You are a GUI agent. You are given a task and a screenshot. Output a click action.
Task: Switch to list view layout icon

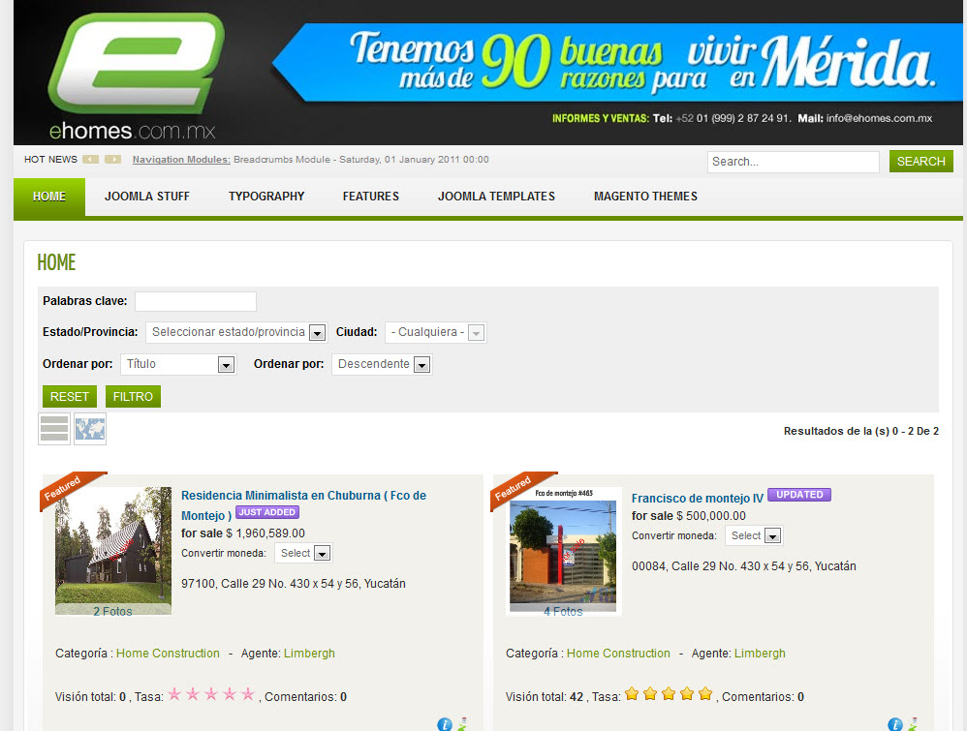click(54, 428)
